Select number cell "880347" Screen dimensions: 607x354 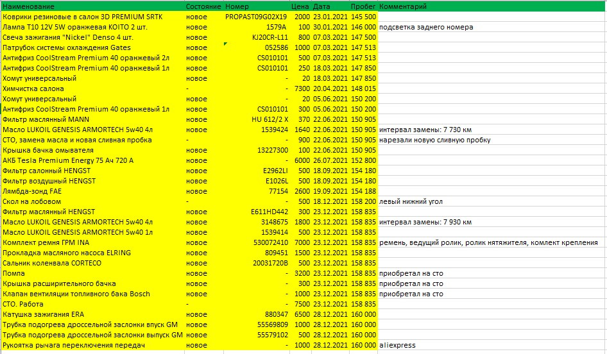click(x=256, y=314)
